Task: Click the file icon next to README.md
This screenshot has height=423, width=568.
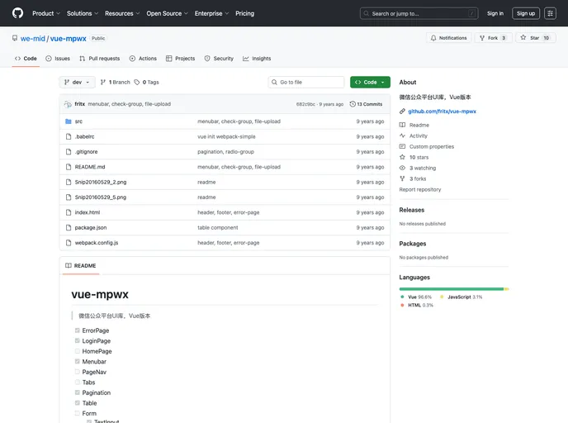Action: click(x=68, y=167)
